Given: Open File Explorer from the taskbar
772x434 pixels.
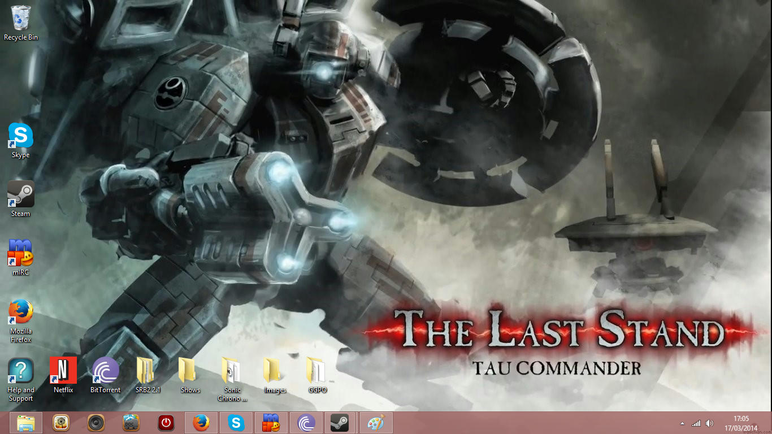Looking at the screenshot, I should (26, 423).
